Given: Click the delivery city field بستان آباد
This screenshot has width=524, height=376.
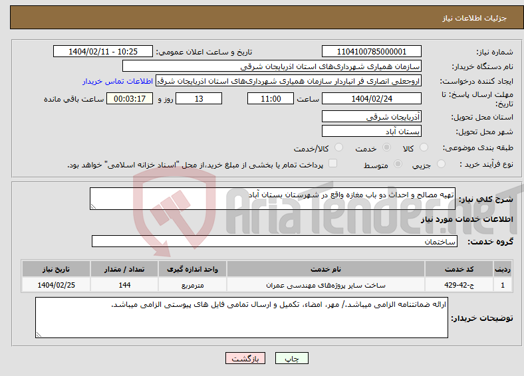Looking at the screenshot, I should 371,131.
